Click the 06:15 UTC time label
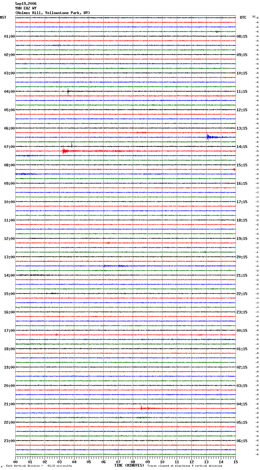The width and height of the screenshot is (260, 470). [x=242, y=441]
